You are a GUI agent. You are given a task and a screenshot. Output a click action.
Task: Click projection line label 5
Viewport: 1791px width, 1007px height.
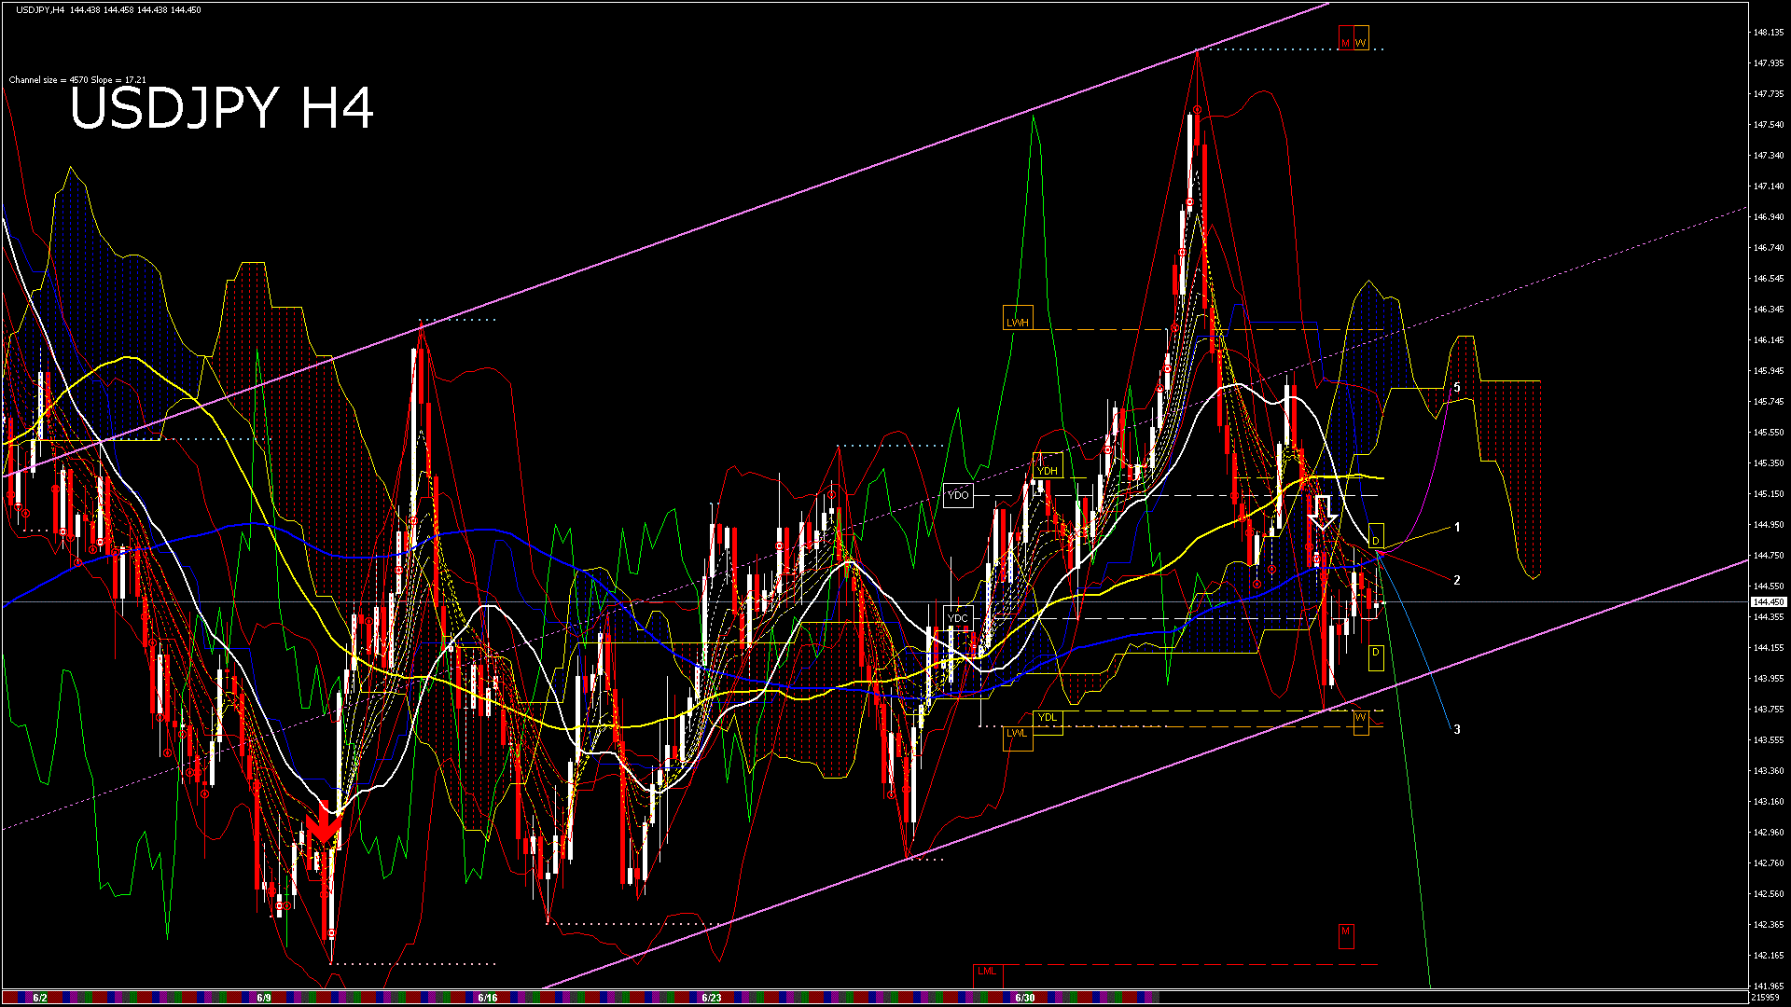point(1457,388)
